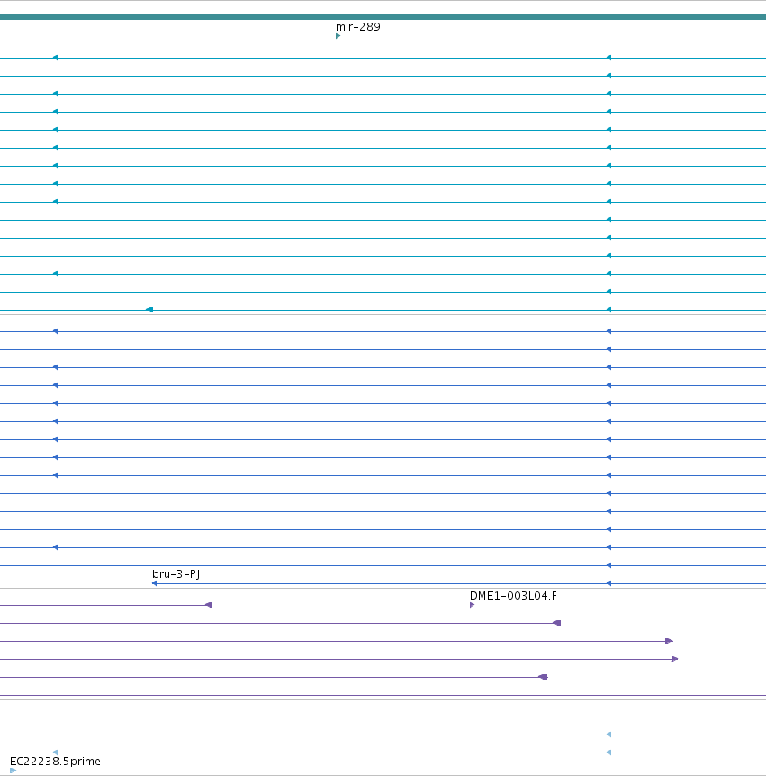
Task: Click the long purple line without arrowheads
Action: tap(383, 695)
